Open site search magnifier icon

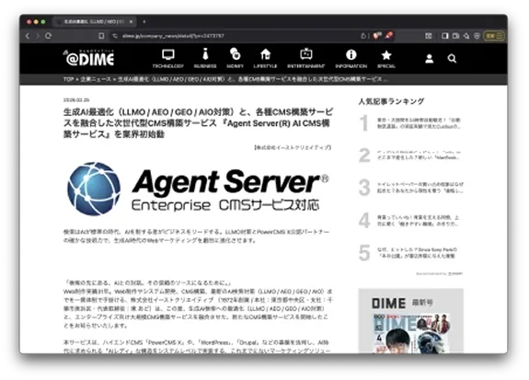452,59
